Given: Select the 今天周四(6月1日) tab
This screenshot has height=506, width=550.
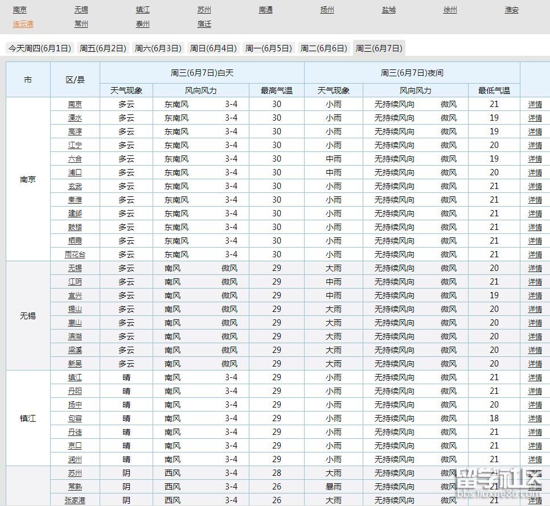Looking at the screenshot, I should [39, 48].
